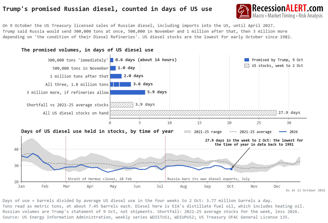Click the '27.9 days in the week to 2 Oct' callout text
The width and height of the screenshot is (328, 223).
[254, 142]
